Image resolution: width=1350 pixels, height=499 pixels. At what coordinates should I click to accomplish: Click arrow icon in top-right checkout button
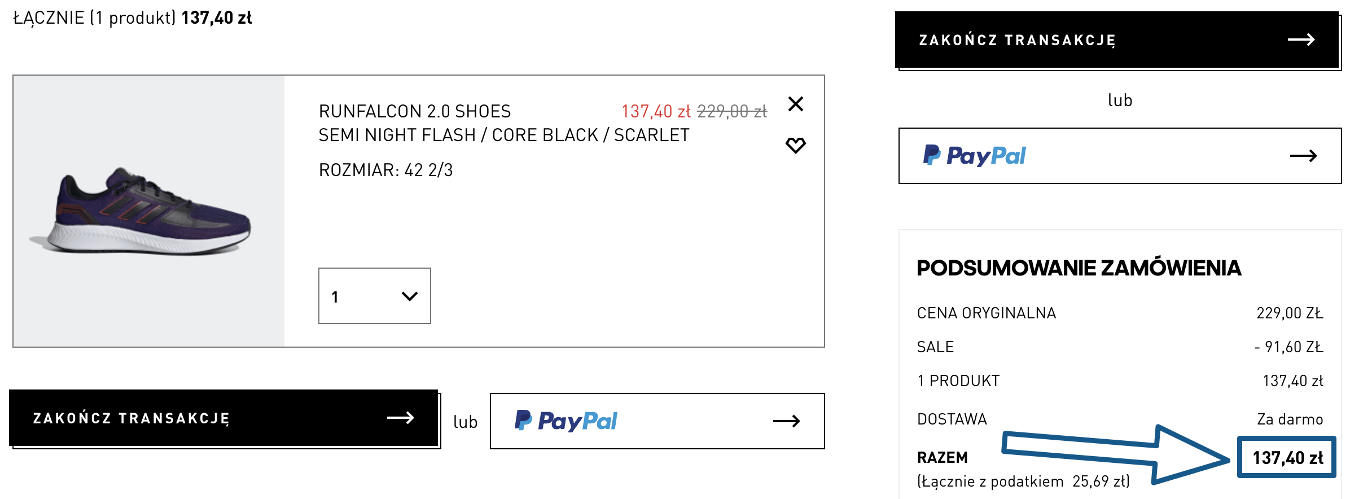pyautogui.click(x=1301, y=40)
